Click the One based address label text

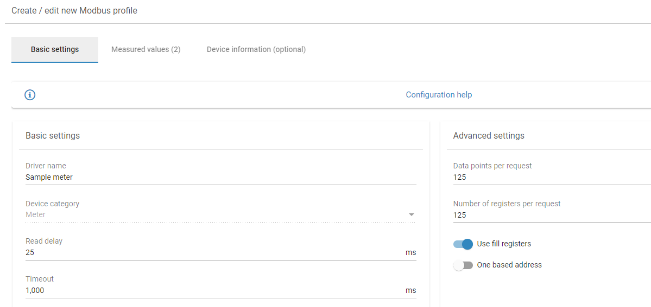[x=509, y=265]
